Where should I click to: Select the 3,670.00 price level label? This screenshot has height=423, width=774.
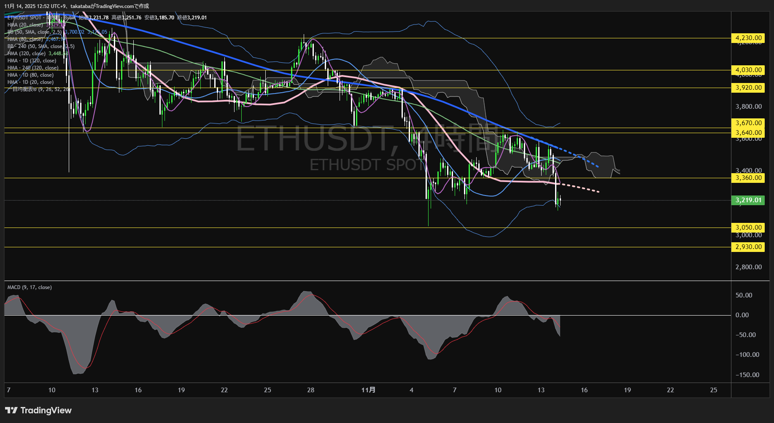tap(747, 122)
